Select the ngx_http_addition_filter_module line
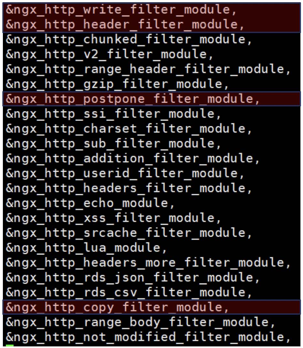The width and height of the screenshot is (303, 348). click(x=133, y=159)
